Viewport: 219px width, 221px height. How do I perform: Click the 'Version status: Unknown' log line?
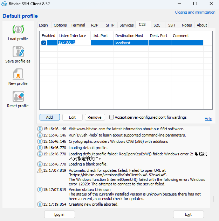click(90, 190)
